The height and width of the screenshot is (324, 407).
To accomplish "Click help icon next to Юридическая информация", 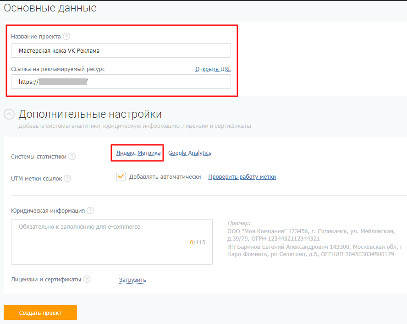I will (90, 210).
